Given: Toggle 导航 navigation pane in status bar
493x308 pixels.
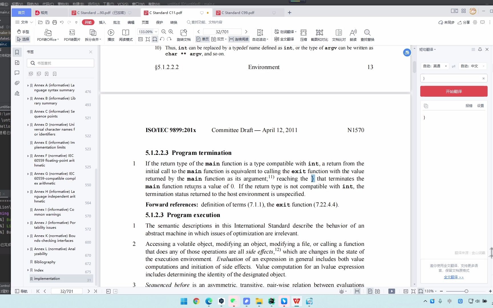Looking at the screenshot, I should point(21,291).
